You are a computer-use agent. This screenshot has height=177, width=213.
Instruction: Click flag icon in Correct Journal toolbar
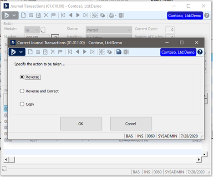pos(60,52)
